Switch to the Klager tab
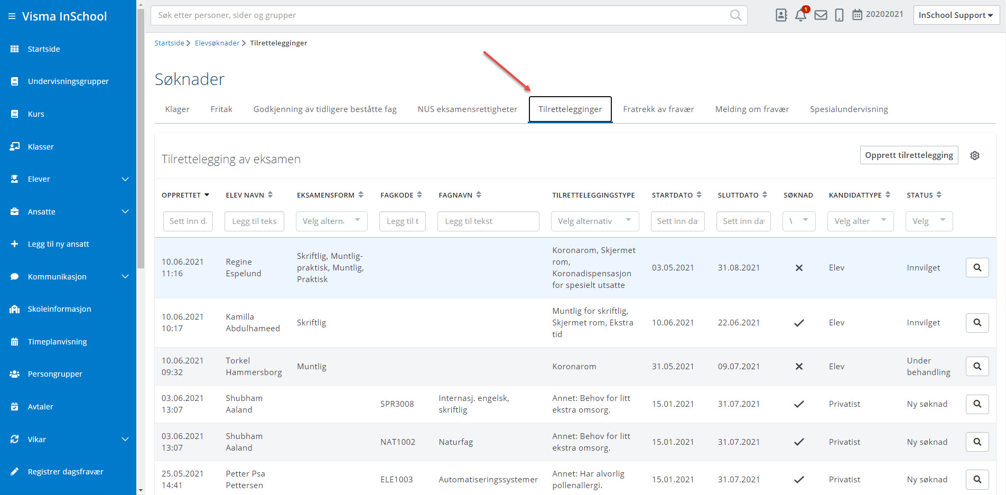This screenshot has width=1006, height=495. 177,109
